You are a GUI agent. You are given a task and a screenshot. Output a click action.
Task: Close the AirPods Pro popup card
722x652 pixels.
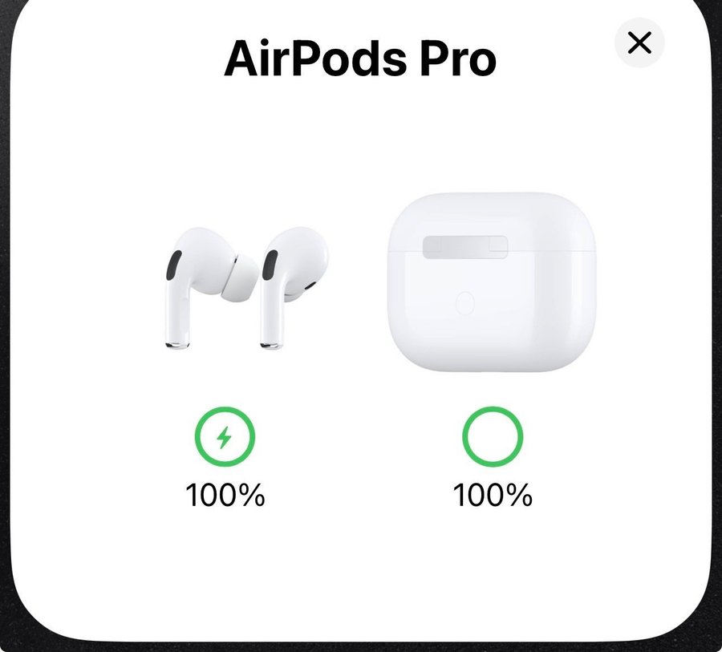[639, 43]
